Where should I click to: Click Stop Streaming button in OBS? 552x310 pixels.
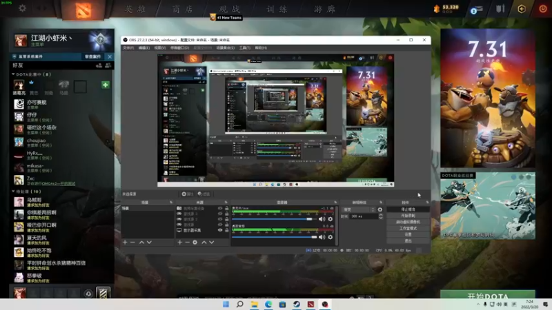tap(408, 209)
